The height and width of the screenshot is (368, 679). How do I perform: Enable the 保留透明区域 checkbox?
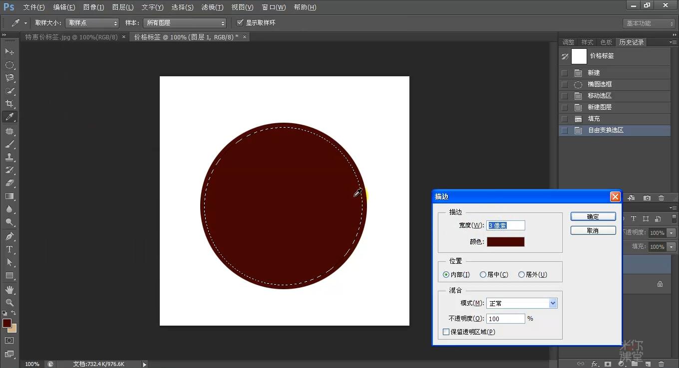[x=446, y=332]
